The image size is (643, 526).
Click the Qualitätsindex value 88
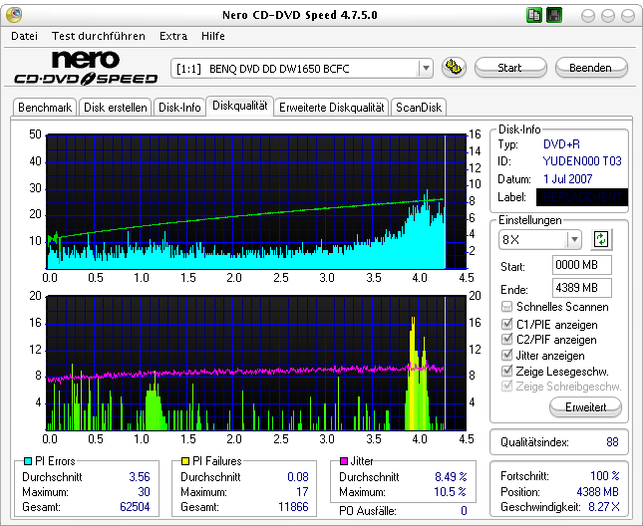pos(612,442)
